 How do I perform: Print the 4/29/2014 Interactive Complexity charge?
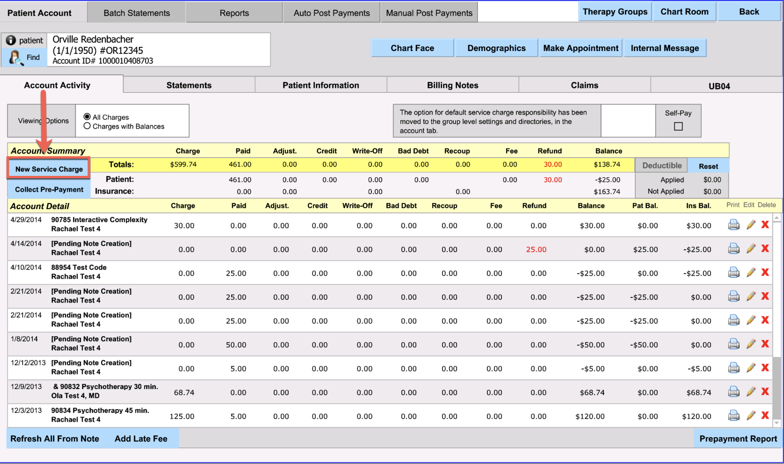733,225
